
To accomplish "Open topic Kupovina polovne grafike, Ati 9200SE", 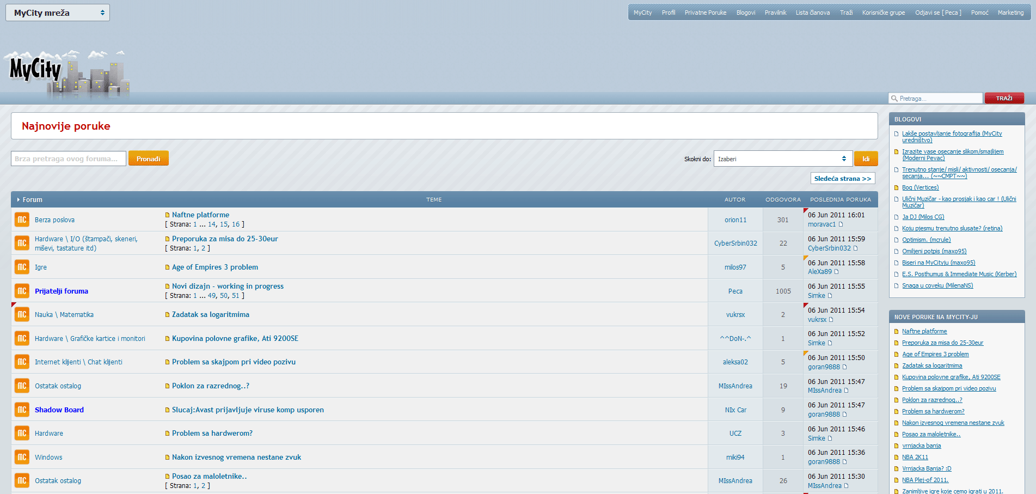I will [x=235, y=338].
